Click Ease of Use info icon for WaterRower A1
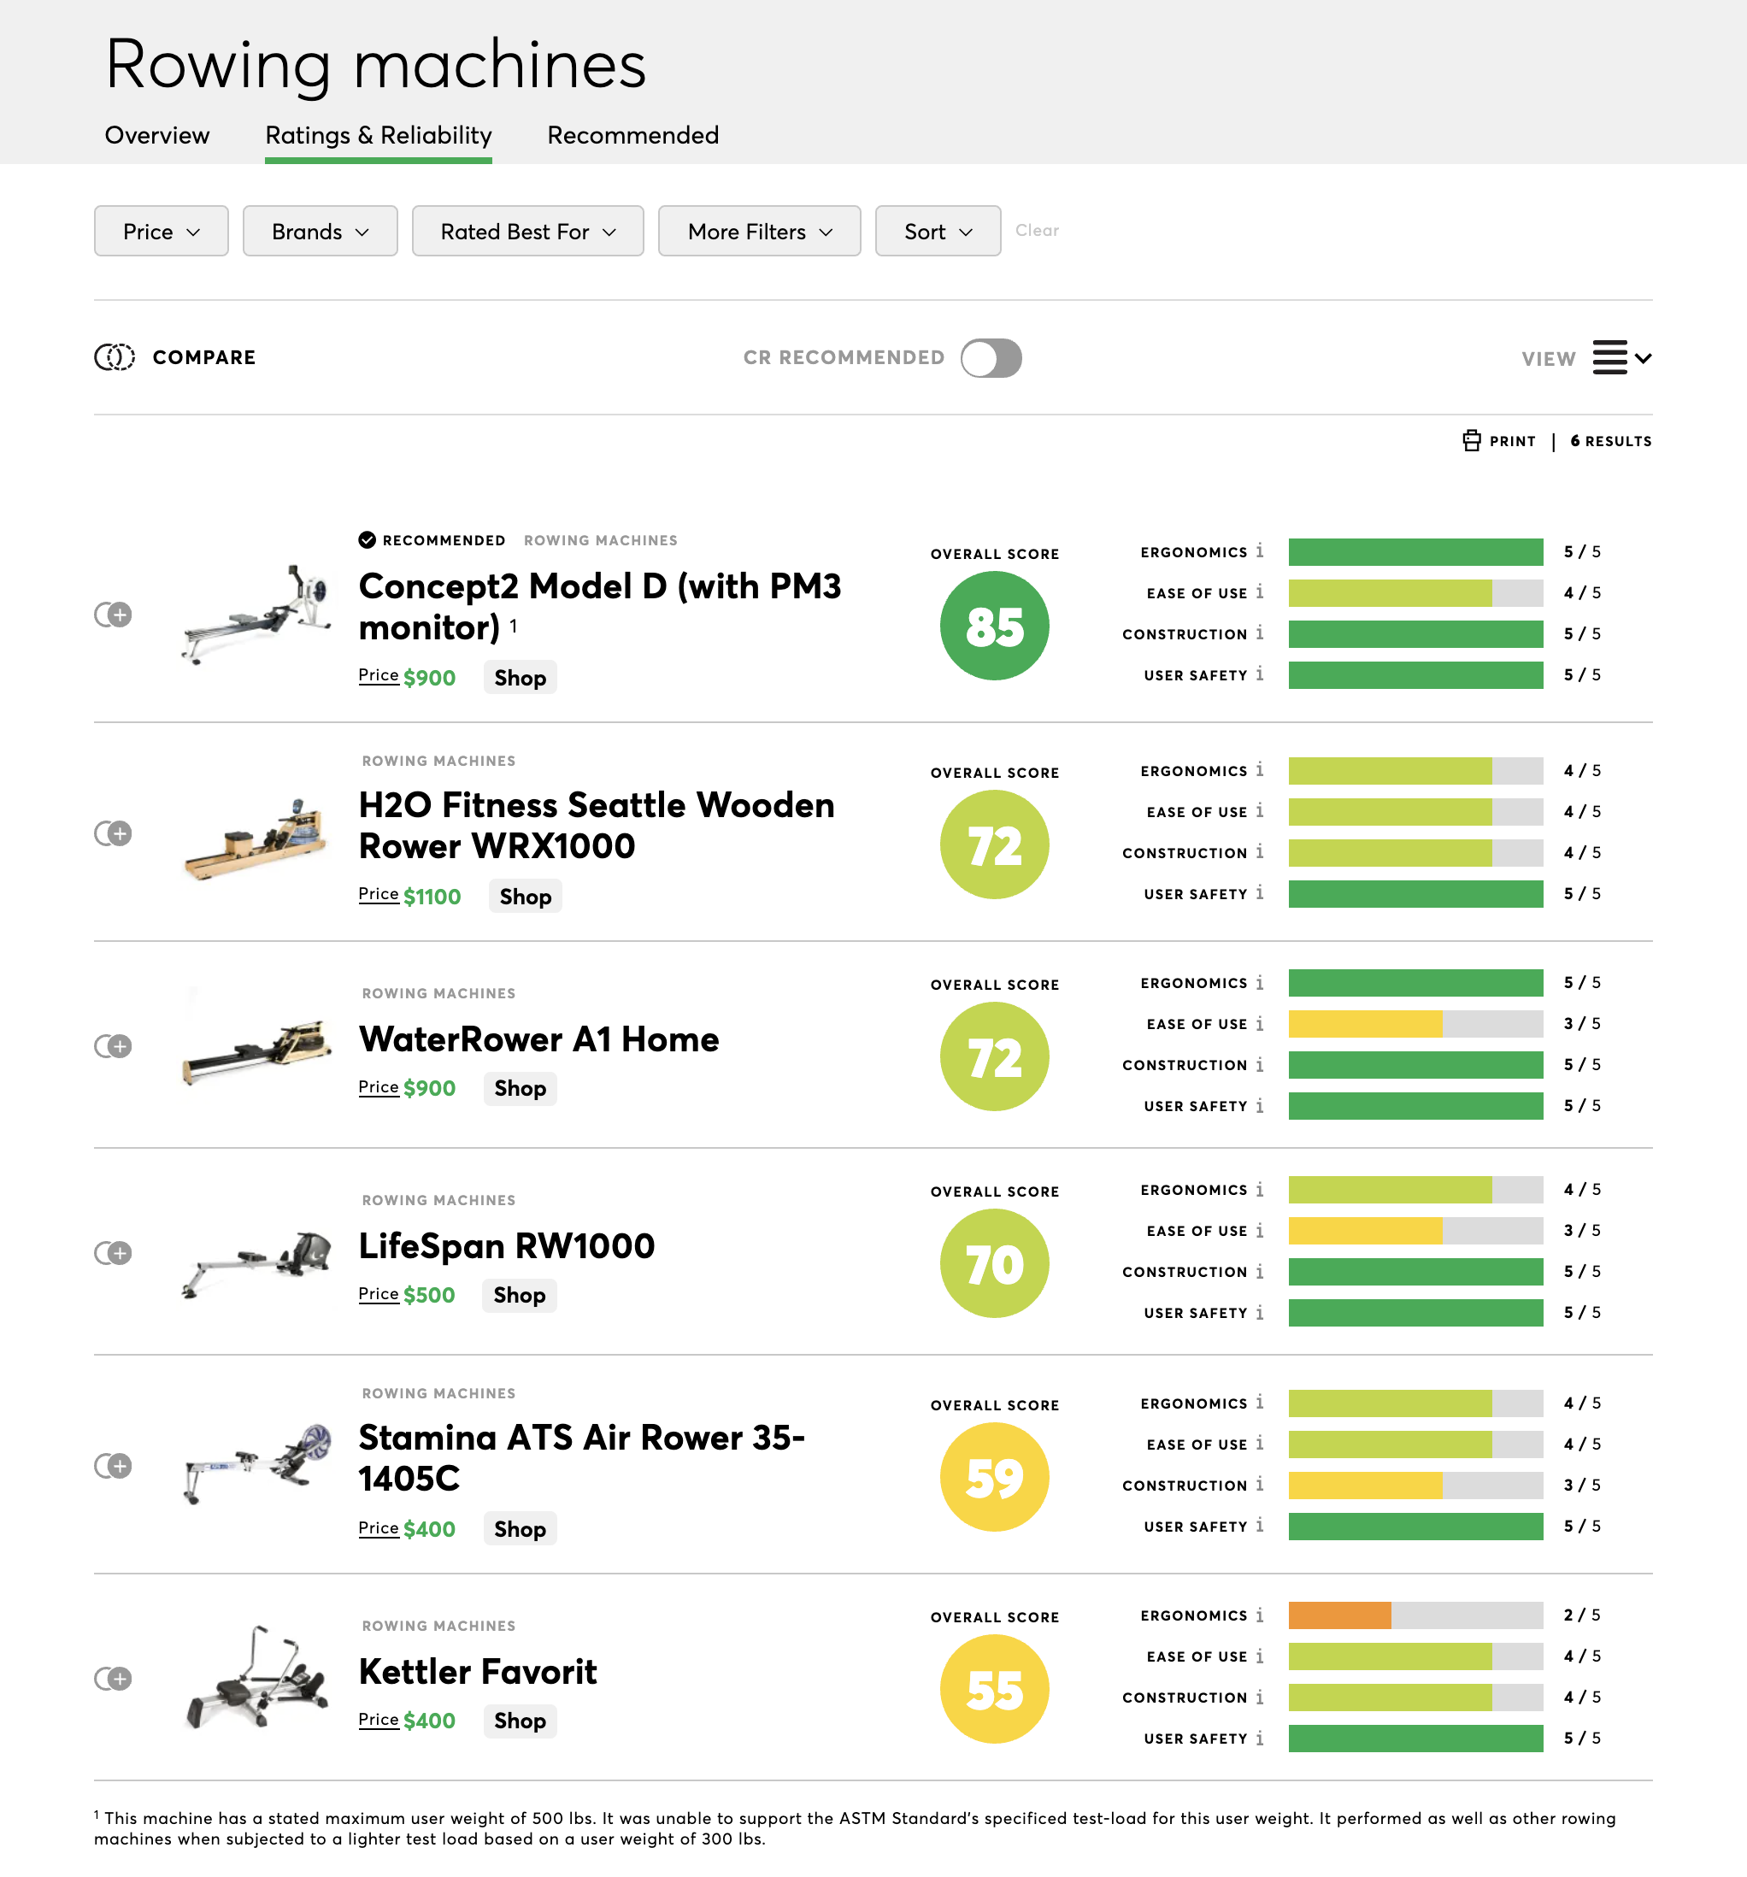The width and height of the screenshot is (1747, 1877). tap(1259, 1023)
